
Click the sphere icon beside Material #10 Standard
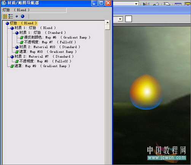(x=17, y=47)
